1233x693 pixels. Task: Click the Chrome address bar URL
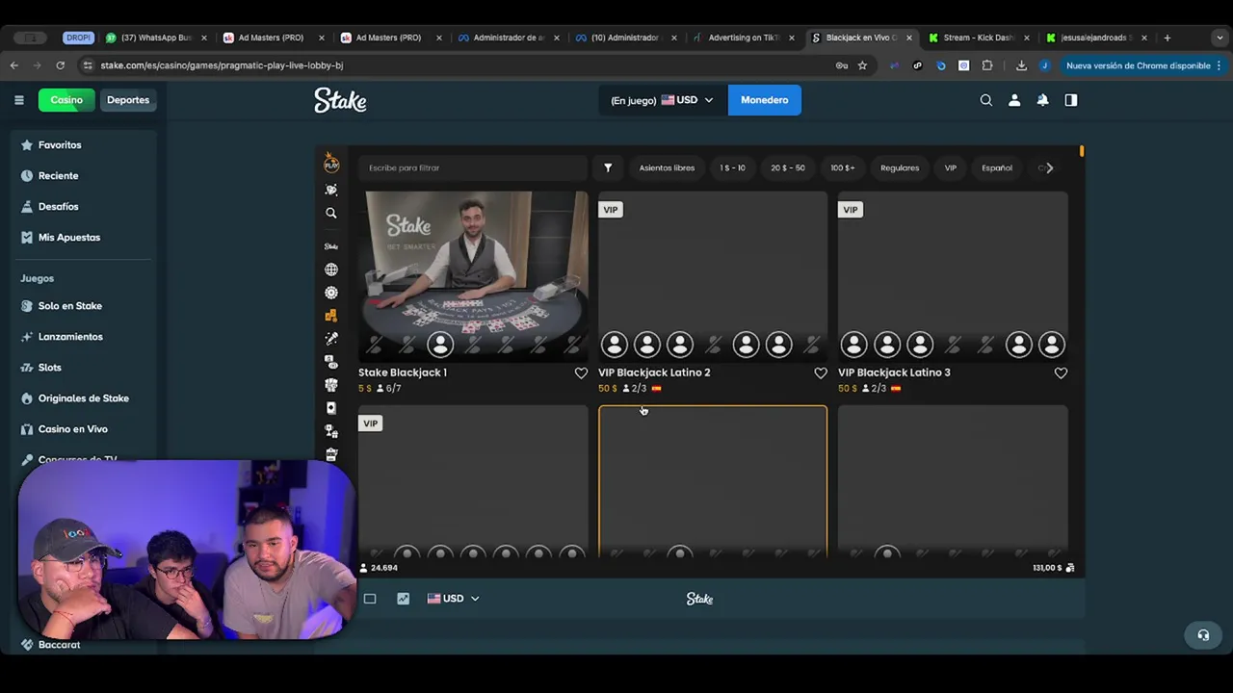[222, 65]
